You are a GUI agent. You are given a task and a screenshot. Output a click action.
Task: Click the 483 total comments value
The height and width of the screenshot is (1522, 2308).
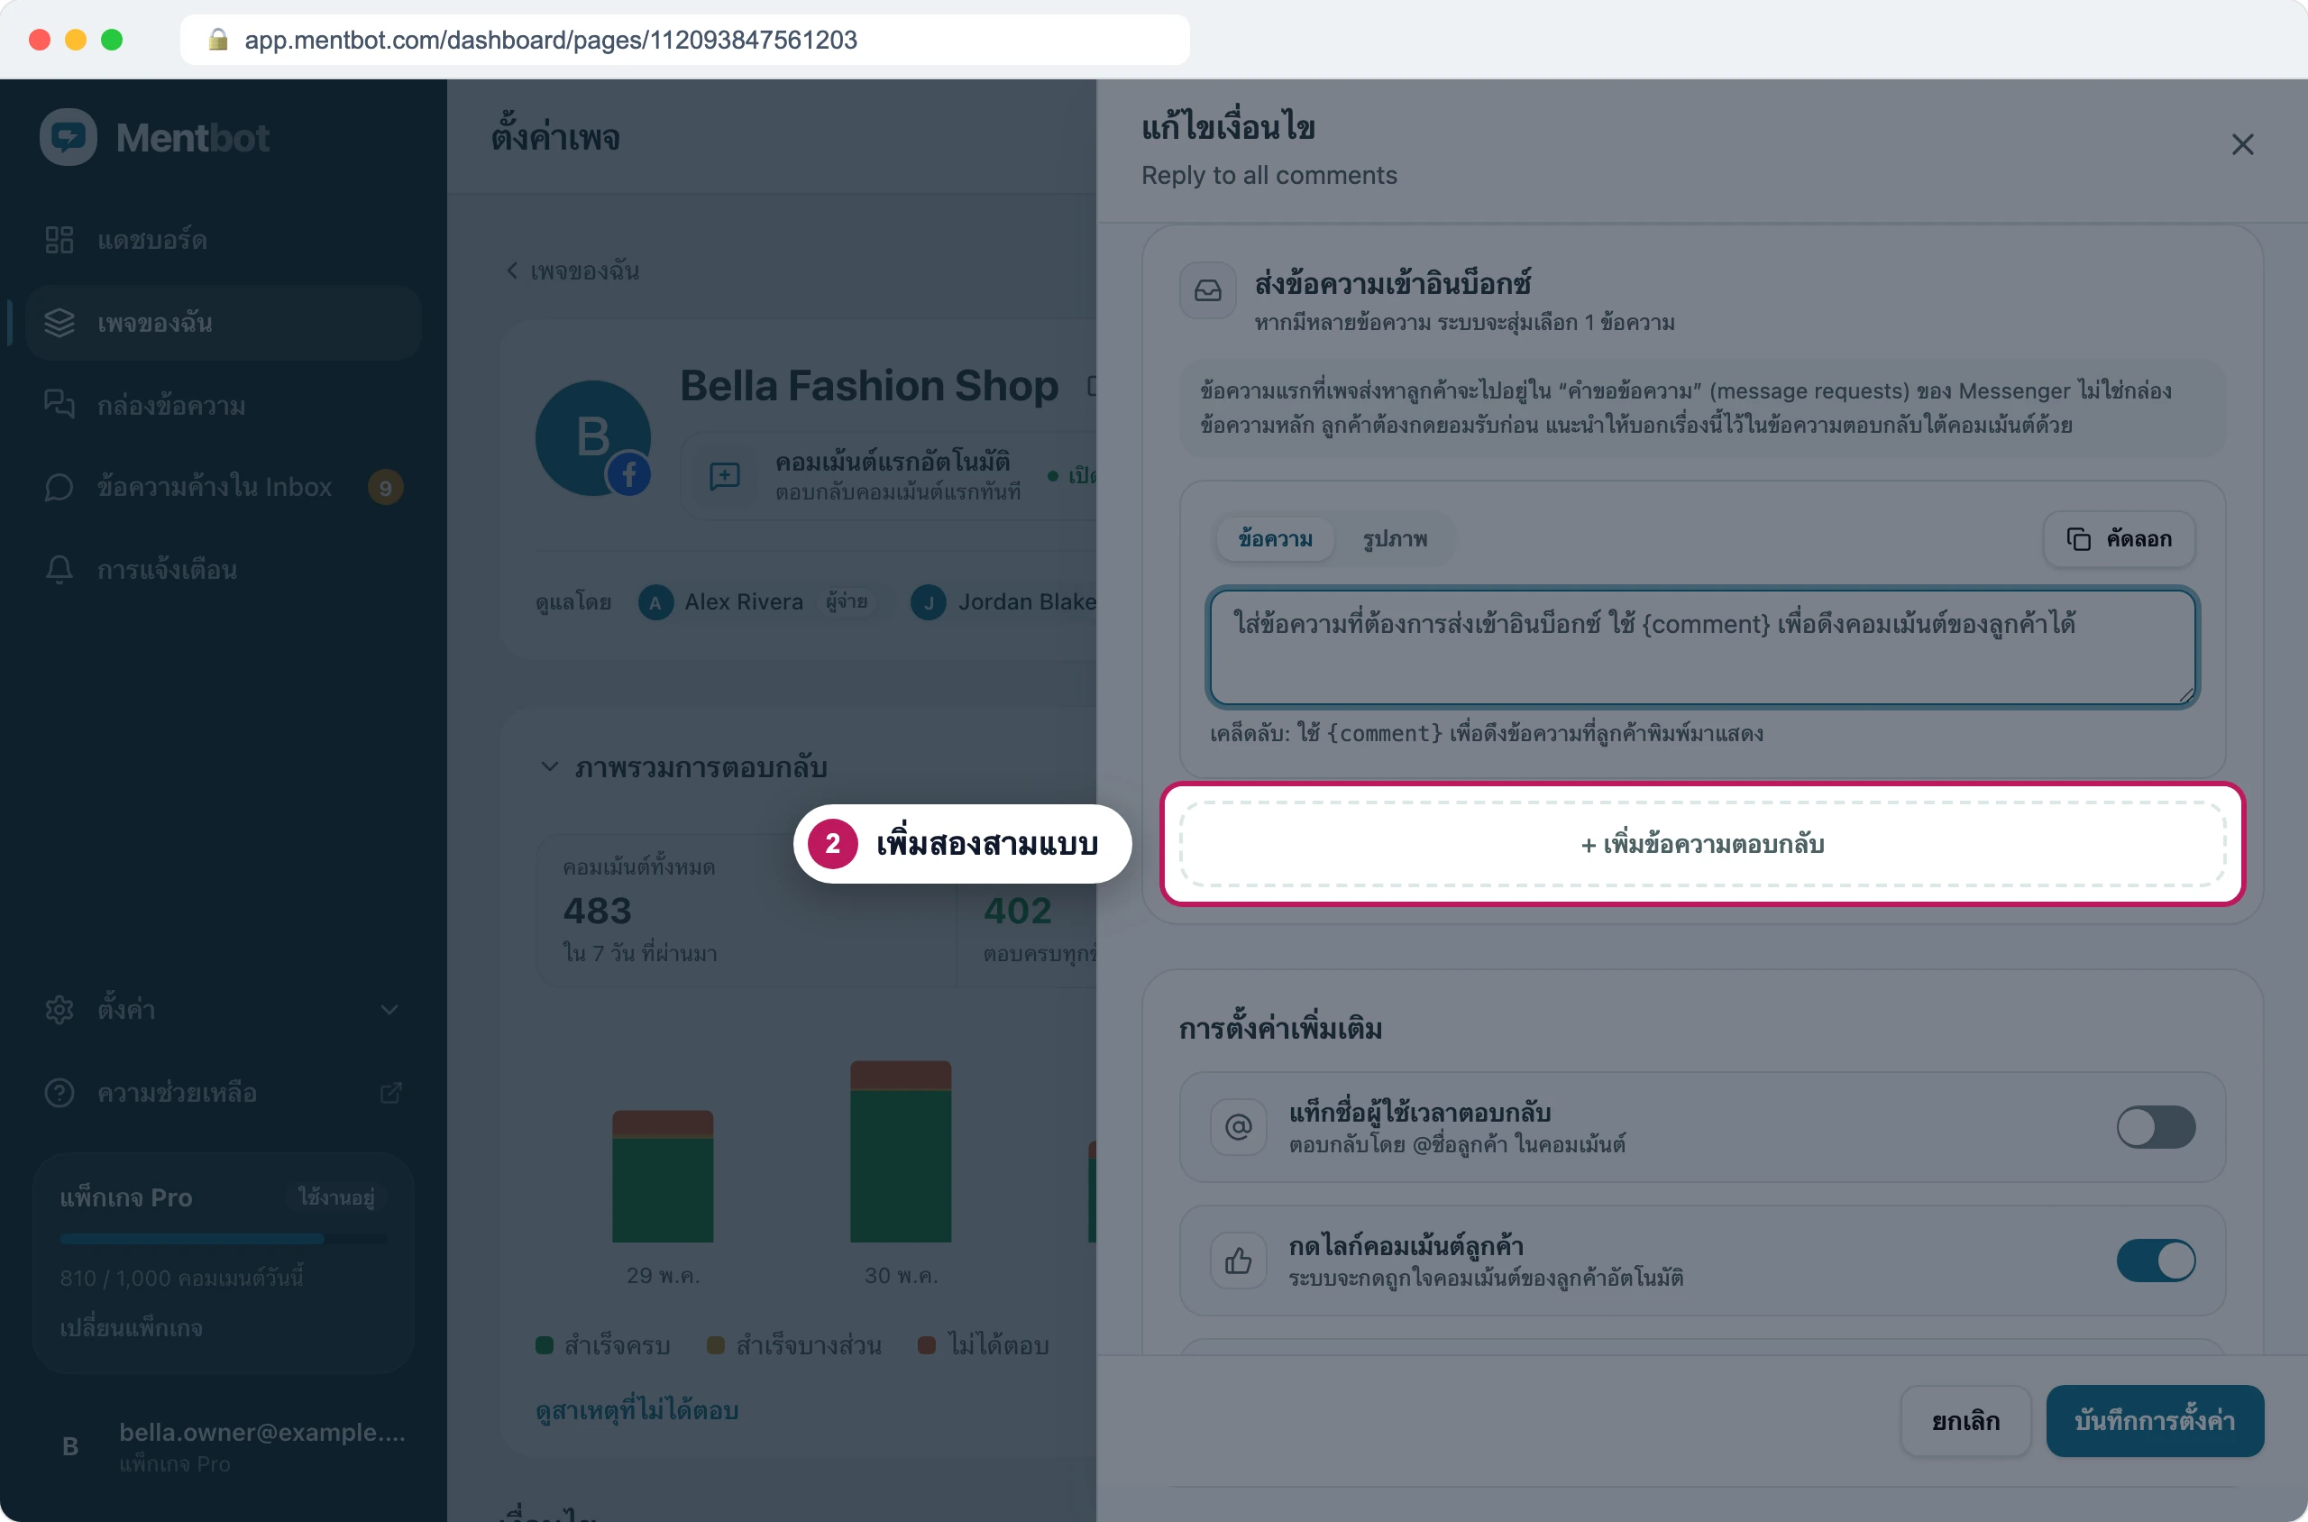click(597, 911)
